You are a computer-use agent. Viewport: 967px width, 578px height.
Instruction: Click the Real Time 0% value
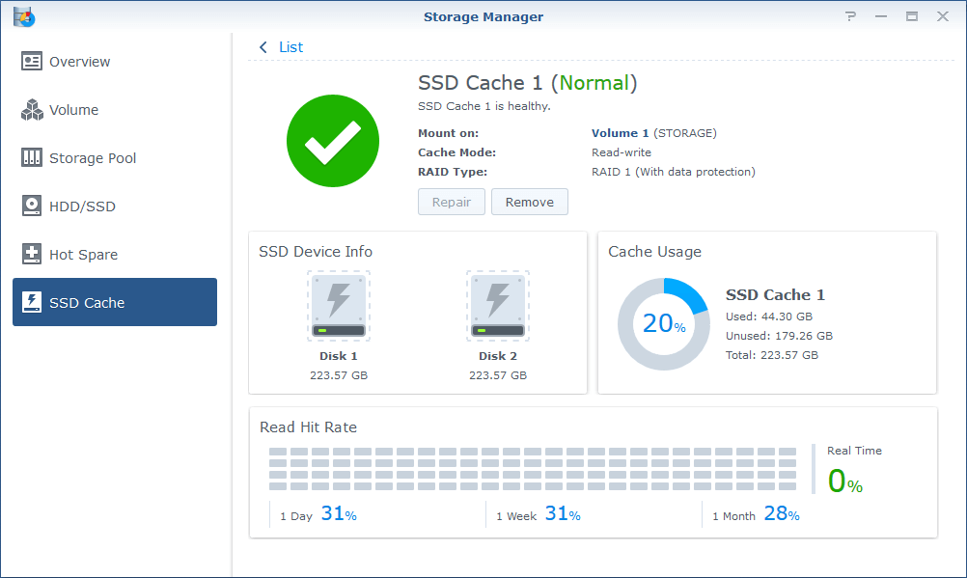[x=845, y=482]
